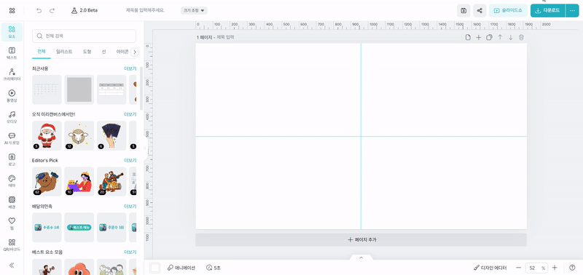Open the 크리에이터 creator sidebar tab
Viewport: 583px width, 275px height.
pos(12,75)
